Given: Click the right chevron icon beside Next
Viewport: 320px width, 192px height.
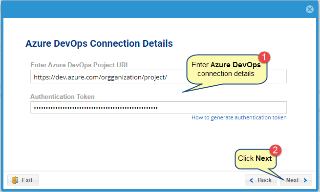Looking at the screenshot, I should pyautogui.click(x=305, y=180).
